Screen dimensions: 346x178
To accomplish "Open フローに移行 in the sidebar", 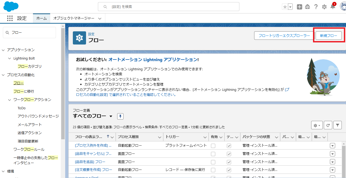I will pyautogui.click(x=24, y=91).
